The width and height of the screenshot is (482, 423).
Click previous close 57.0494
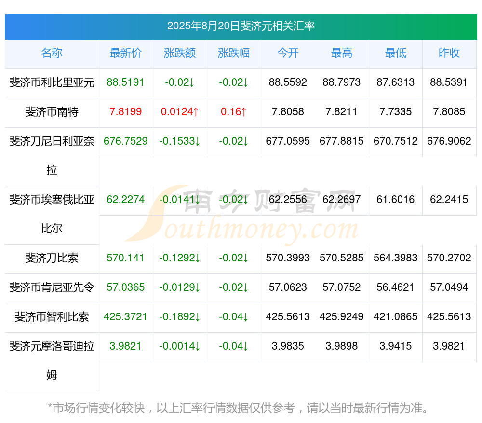pos(449,287)
